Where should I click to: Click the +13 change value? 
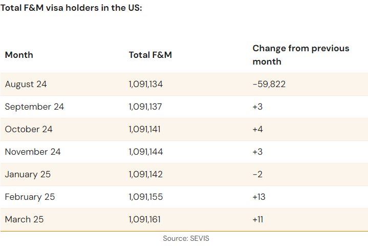pos(258,197)
